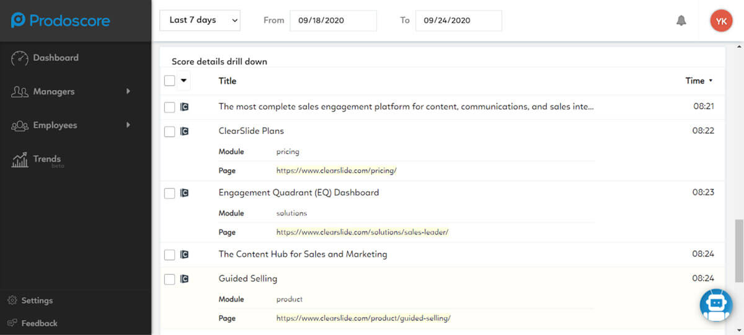Click the 08:23 time value
The width and height of the screenshot is (744, 335).
pyautogui.click(x=704, y=192)
